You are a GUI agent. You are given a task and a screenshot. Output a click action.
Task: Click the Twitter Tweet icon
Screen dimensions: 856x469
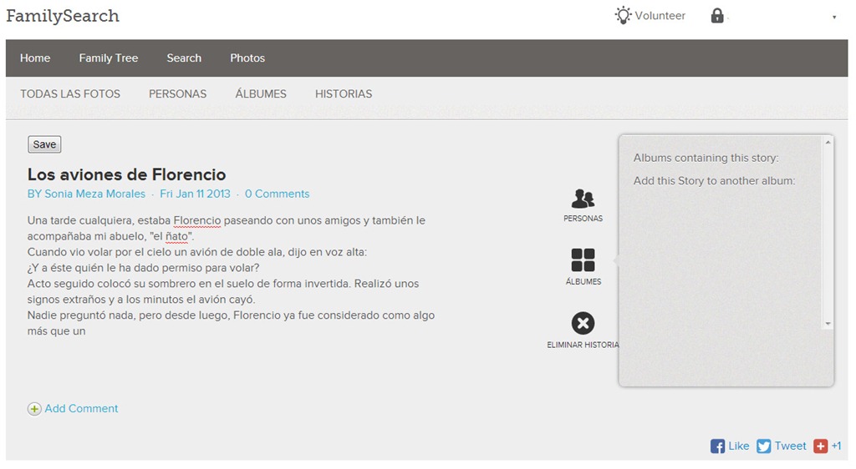[x=764, y=446]
